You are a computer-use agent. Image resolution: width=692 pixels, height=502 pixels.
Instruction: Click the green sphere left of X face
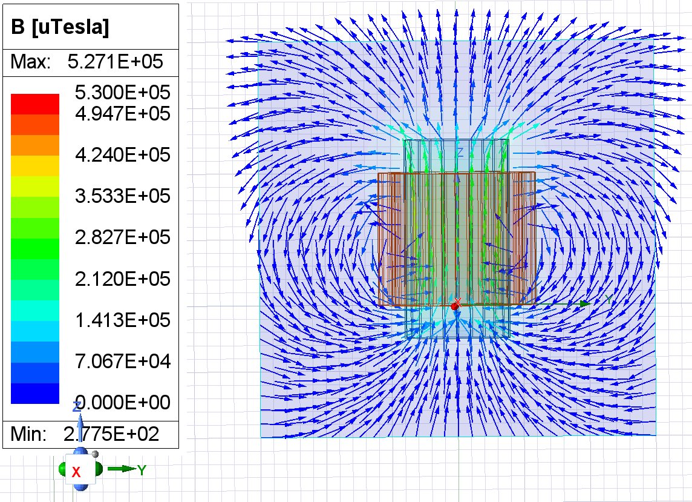tap(62, 469)
